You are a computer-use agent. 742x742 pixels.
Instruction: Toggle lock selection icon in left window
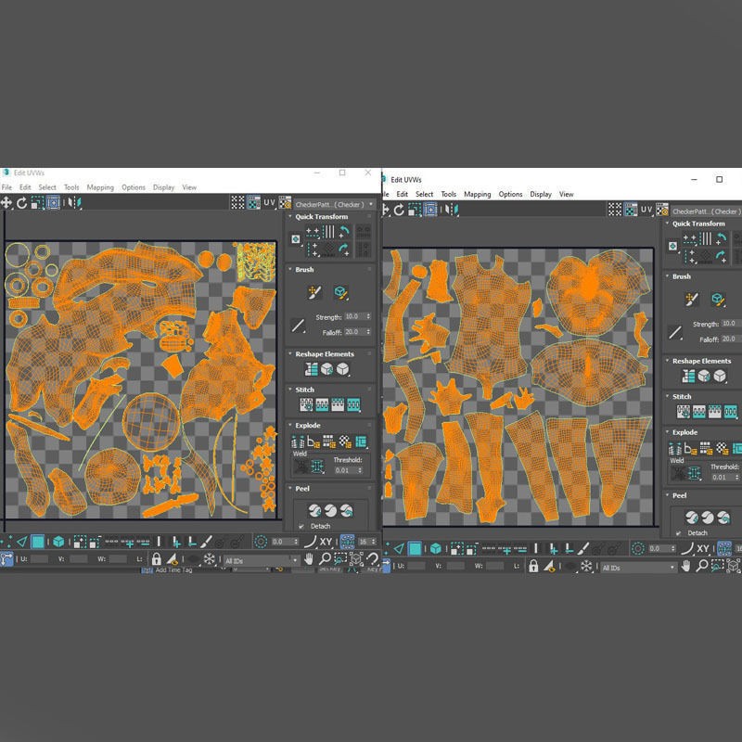tap(156, 559)
